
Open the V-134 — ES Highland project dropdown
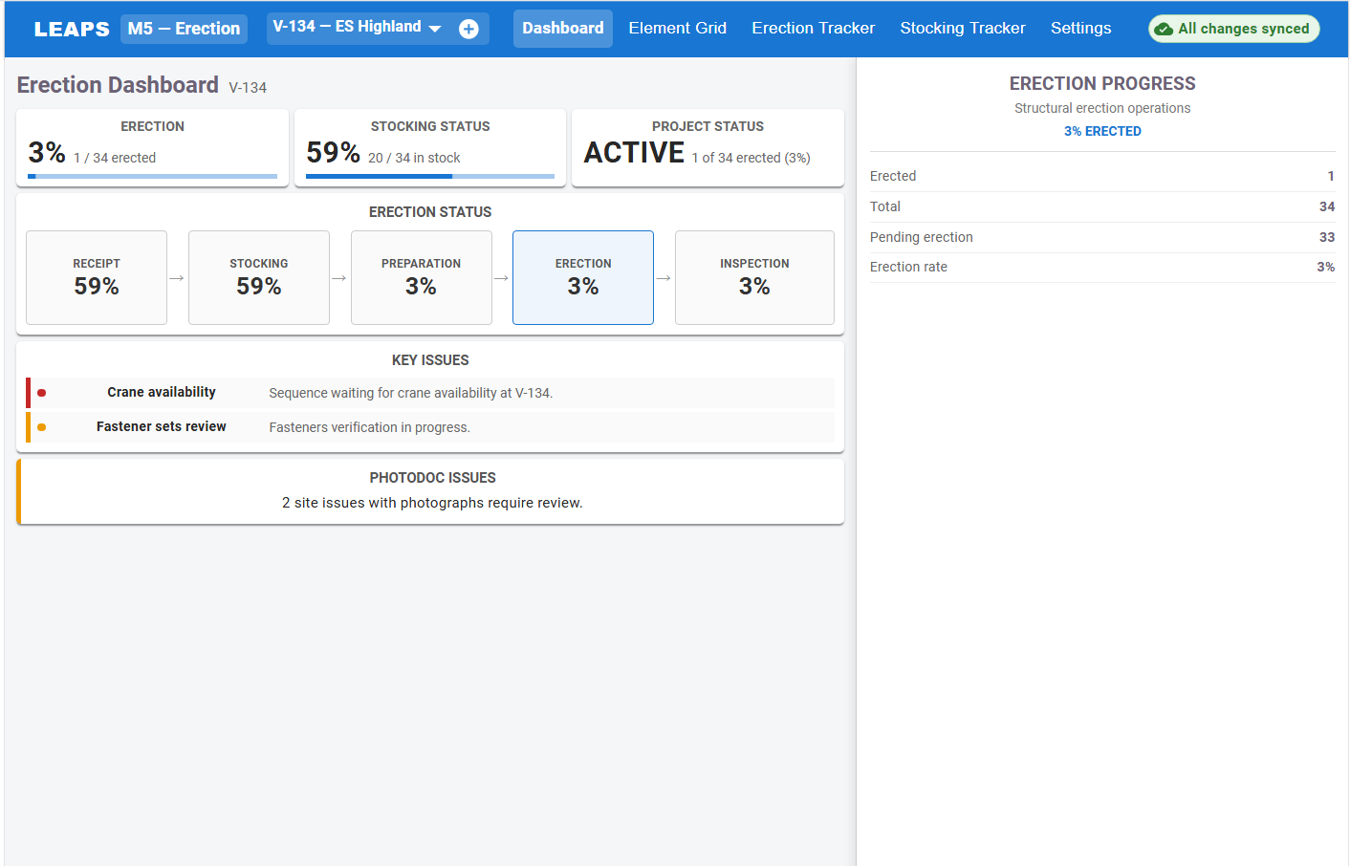pos(357,28)
